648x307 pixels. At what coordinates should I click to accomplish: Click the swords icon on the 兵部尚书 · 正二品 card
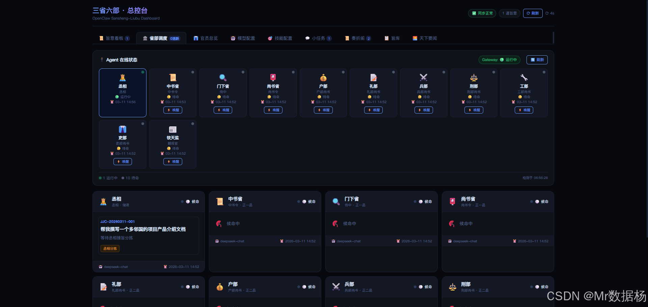[x=336, y=287]
